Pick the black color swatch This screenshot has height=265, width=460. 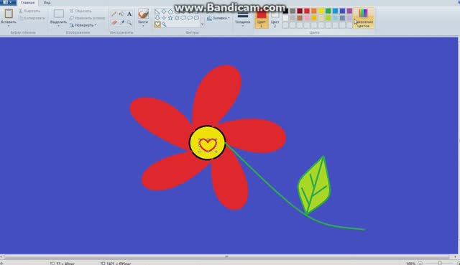pyautogui.click(x=285, y=11)
